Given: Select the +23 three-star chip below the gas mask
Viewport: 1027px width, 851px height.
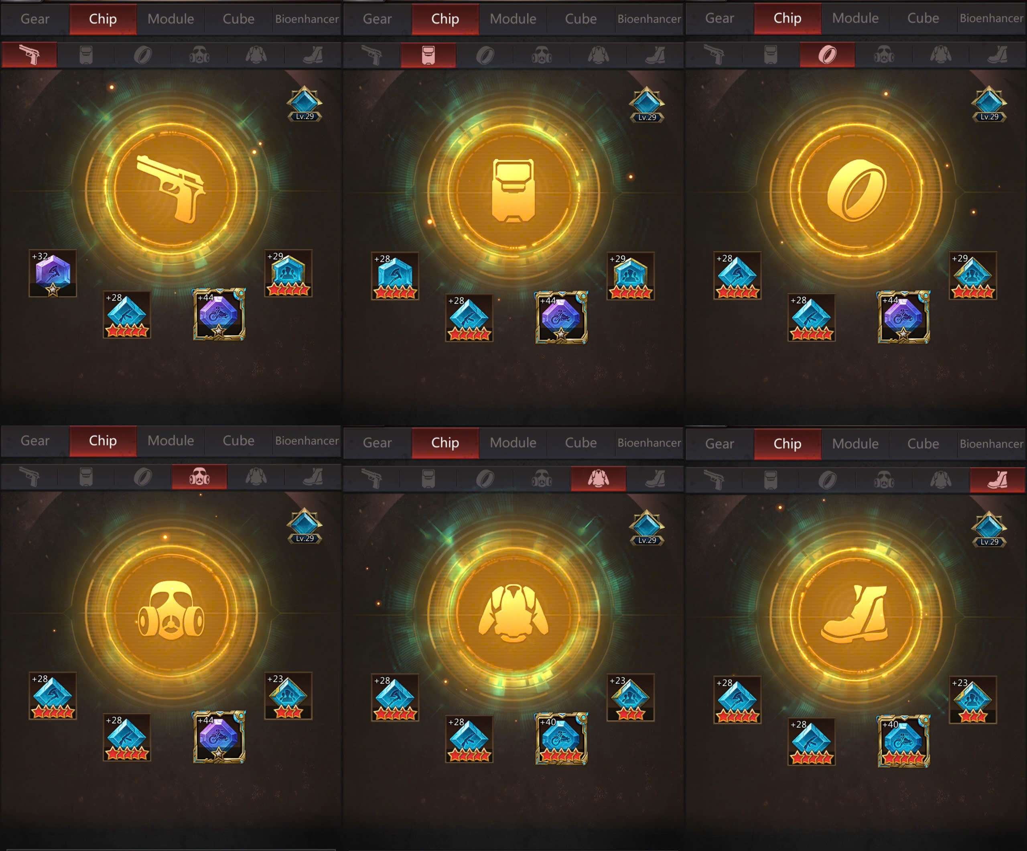Looking at the screenshot, I should 288,695.
